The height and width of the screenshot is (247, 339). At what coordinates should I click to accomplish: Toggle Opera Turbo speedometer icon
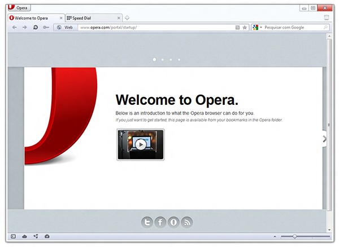[x=47, y=236]
